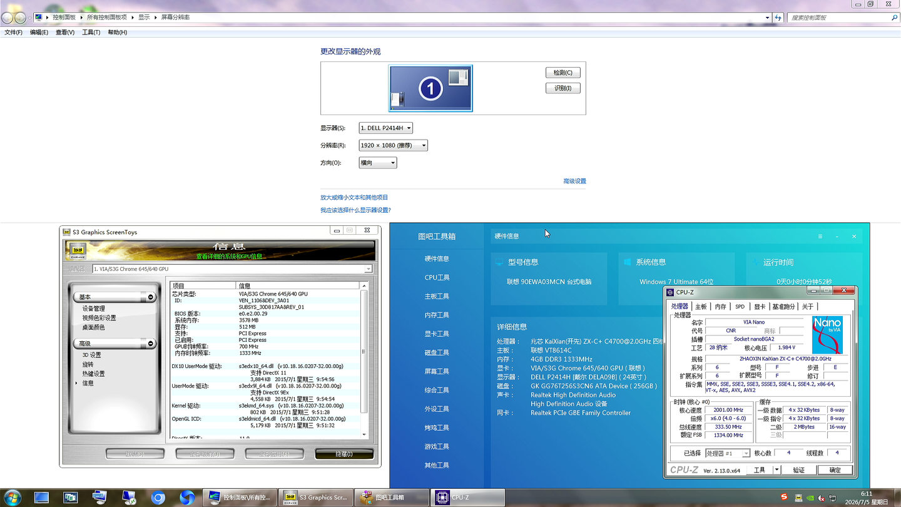Click the ScreenToys info list vertical scrollbar

tap(364, 360)
